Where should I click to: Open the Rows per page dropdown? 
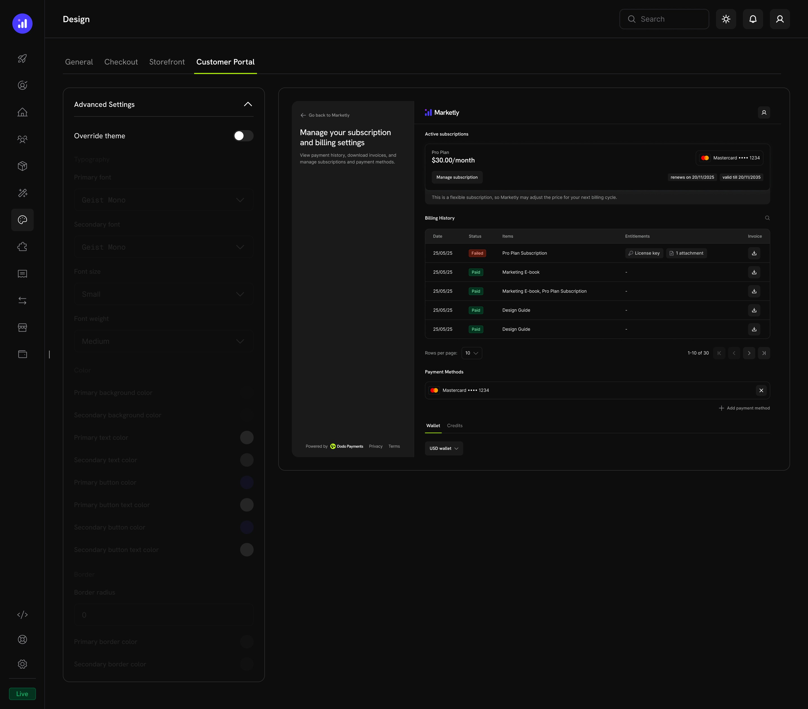471,353
